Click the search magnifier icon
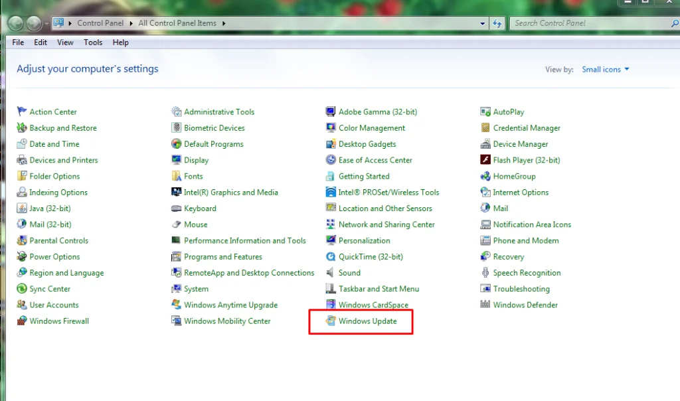 pyautogui.click(x=675, y=23)
